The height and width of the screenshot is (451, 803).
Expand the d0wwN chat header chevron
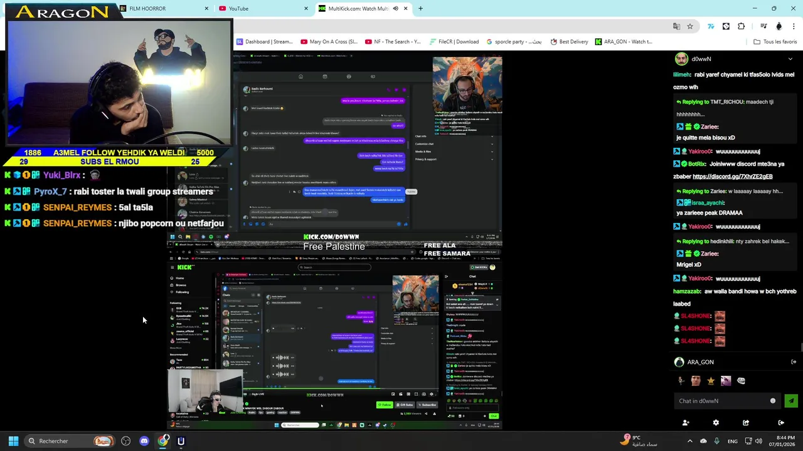pyautogui.click(x=790, y=59)
